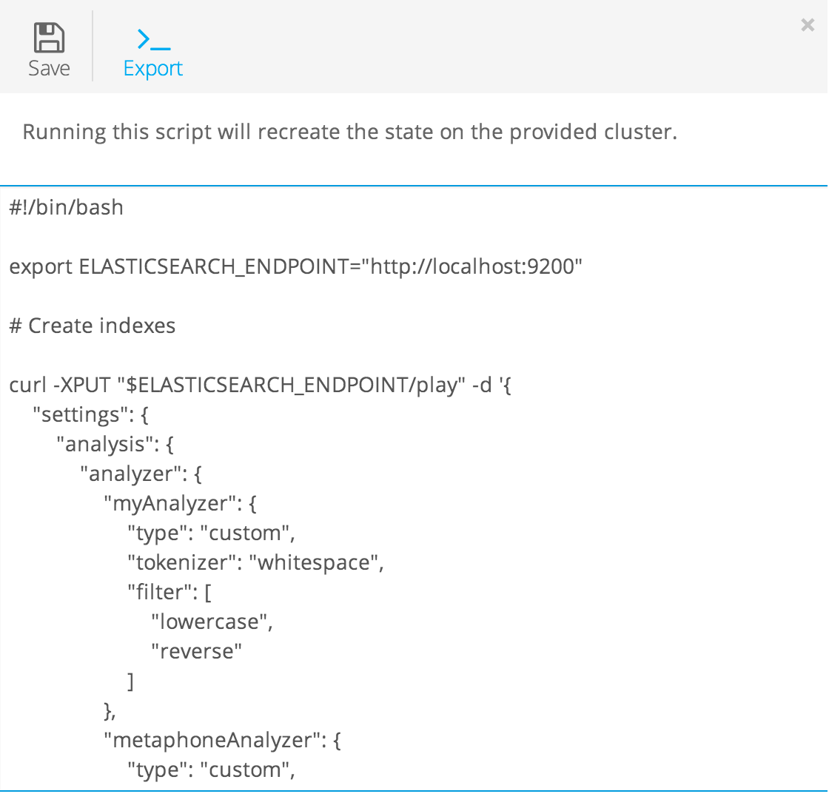Click the Export label text
The image size is (829, 808).
point(152,68)
